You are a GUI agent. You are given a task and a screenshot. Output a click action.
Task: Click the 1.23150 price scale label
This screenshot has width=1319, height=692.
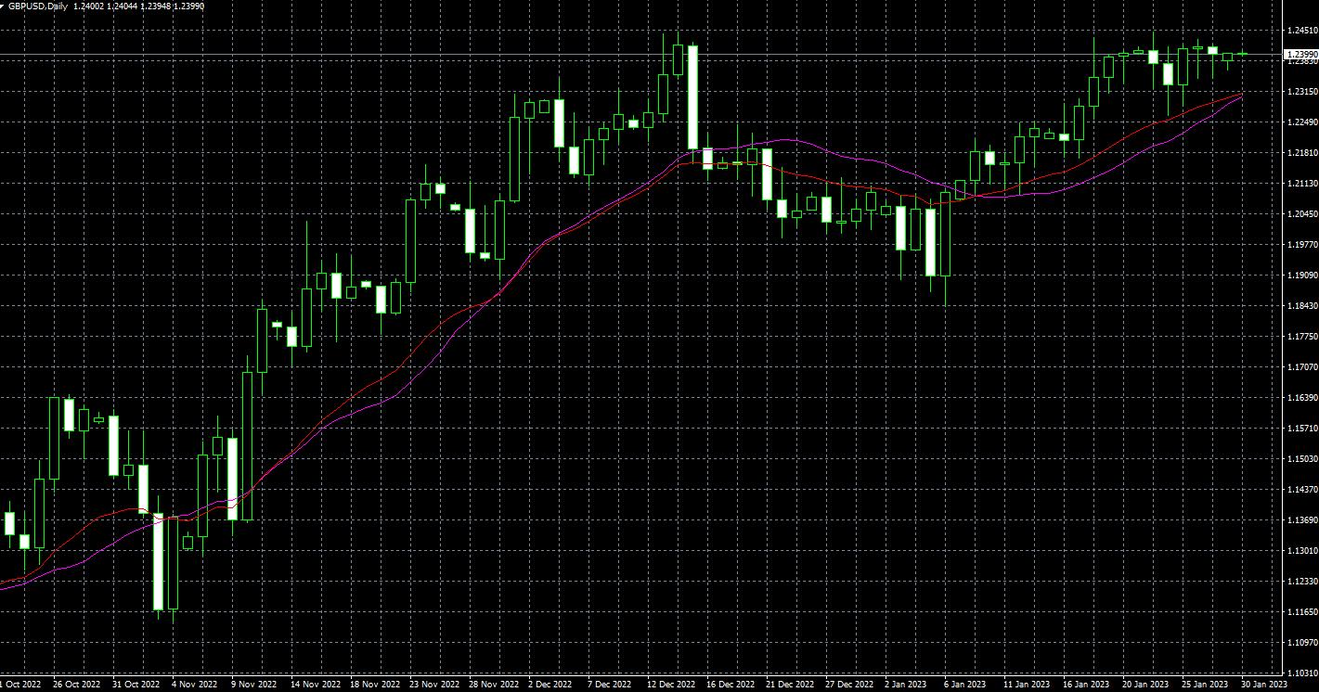coord(1301,92)
